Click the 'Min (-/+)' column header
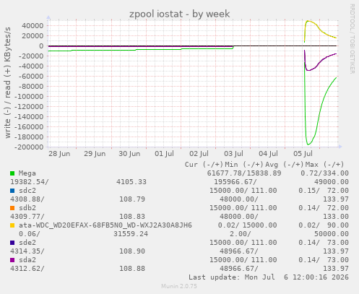Screen dimensions: 359x294 pos(244,165)
